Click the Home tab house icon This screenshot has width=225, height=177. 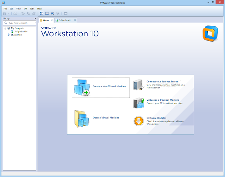(x=41, y=20)
